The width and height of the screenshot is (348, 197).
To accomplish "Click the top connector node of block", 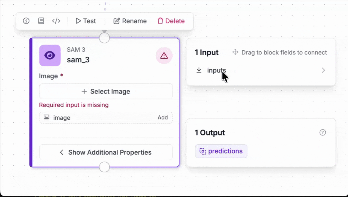I will click(104, 38).
